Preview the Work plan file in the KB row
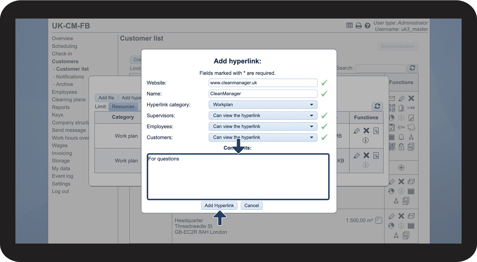The height and width of the screenshot is (262, 477). 376,156
